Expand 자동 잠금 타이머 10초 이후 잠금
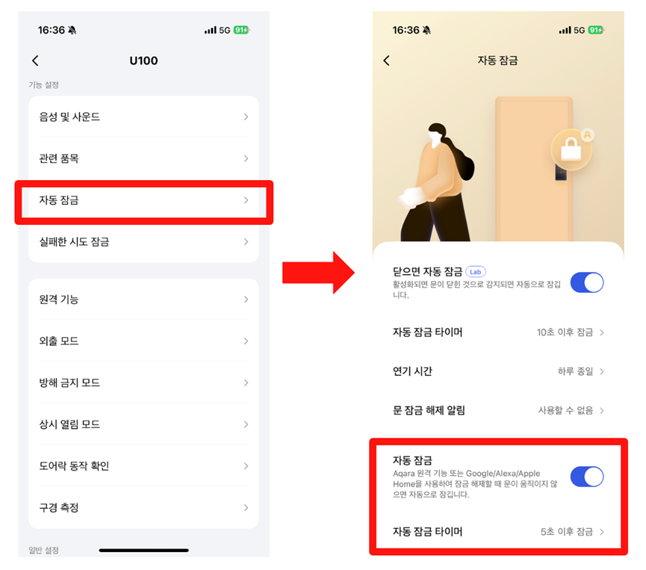The width and height of the screenshot is (646, 570). pyautogui.click(x=498, y=332)
